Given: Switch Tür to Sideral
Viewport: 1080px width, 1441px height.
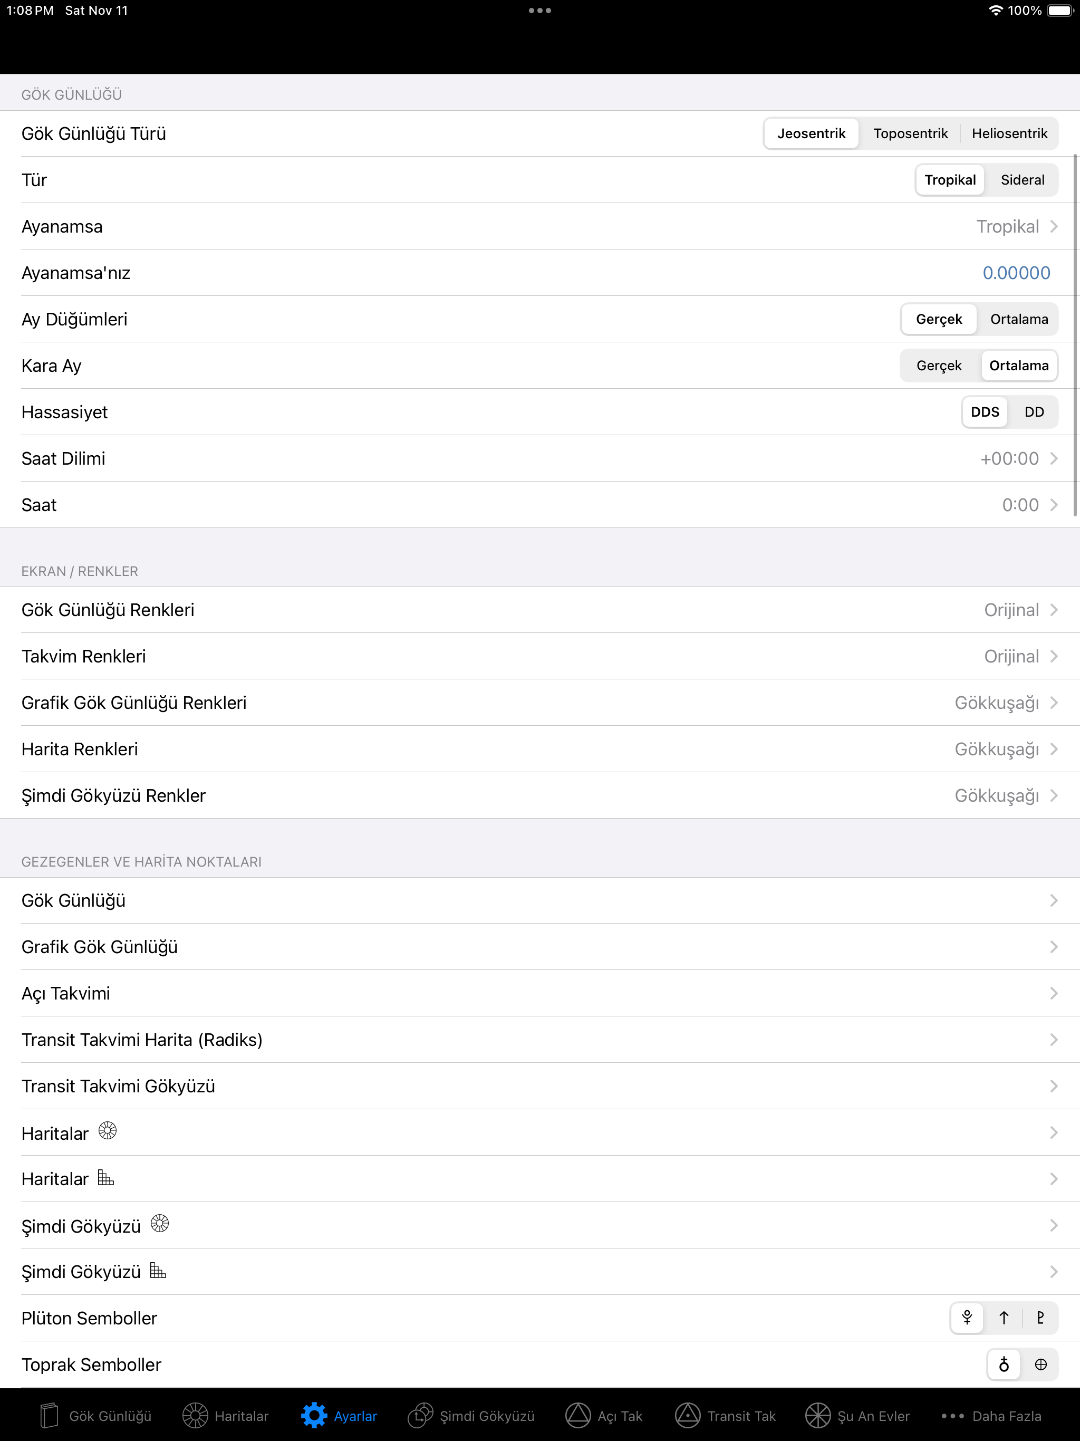Looking at the screenshot, I should tap(1022, 180).
